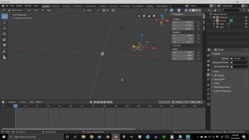Jump to the end frame
The image size is (249, 140).
point(111,102)
